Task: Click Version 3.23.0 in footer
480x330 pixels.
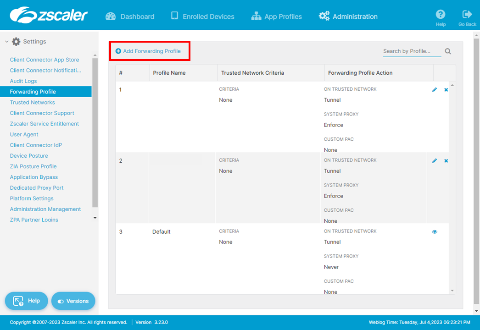Action: pos(151,322)
